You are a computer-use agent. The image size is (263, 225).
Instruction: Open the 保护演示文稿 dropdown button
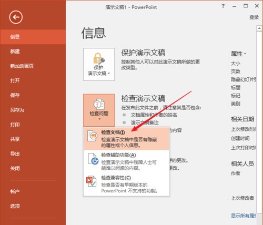click(x=99, y=65)
